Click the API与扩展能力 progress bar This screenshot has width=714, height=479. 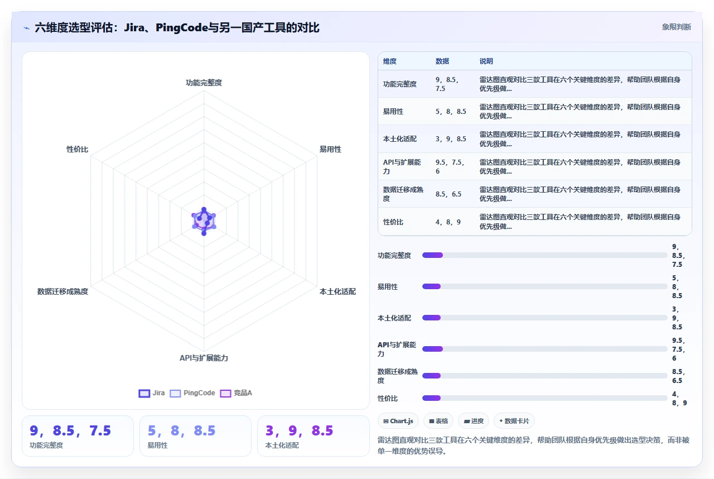[545, 349]
